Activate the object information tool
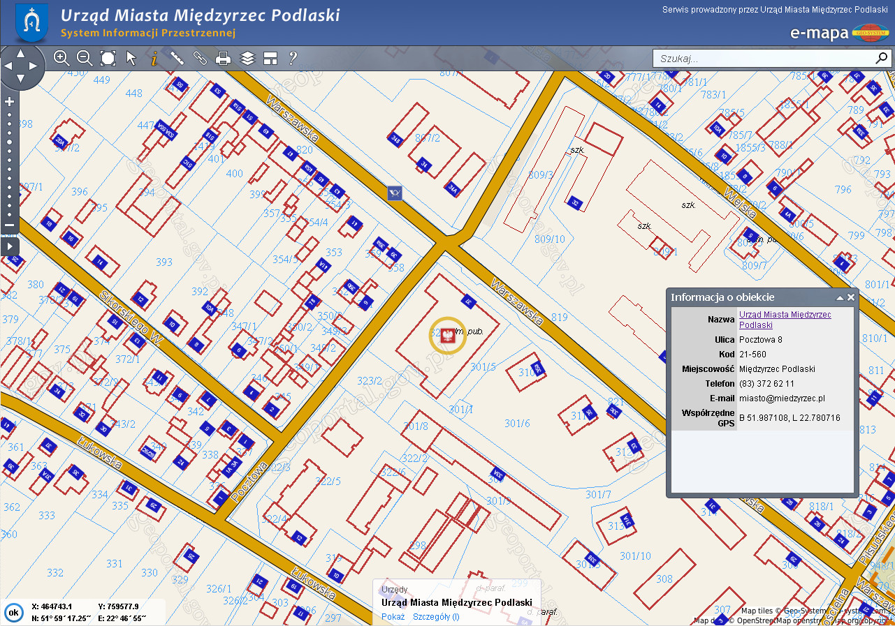 point(154,58)
